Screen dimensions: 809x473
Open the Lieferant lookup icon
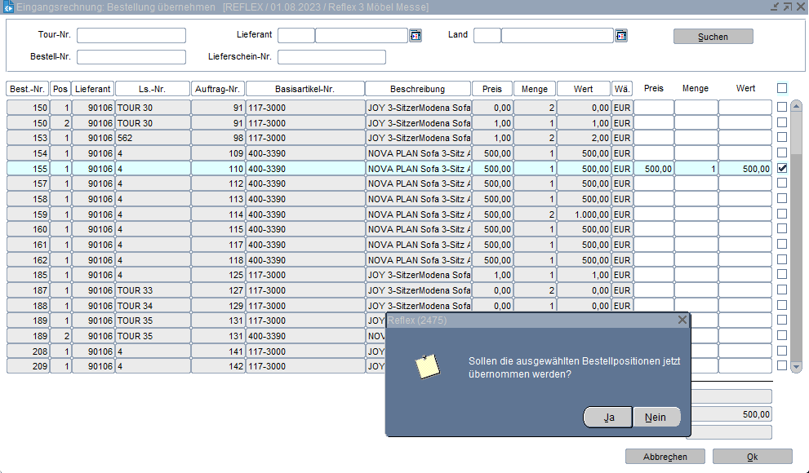click(416, 35)
